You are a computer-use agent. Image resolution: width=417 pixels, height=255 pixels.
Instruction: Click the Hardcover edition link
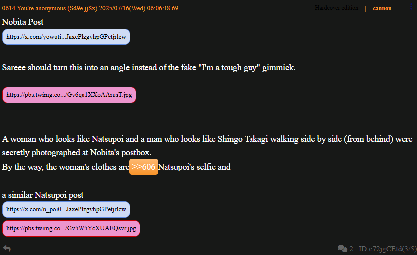coord(336,8)
